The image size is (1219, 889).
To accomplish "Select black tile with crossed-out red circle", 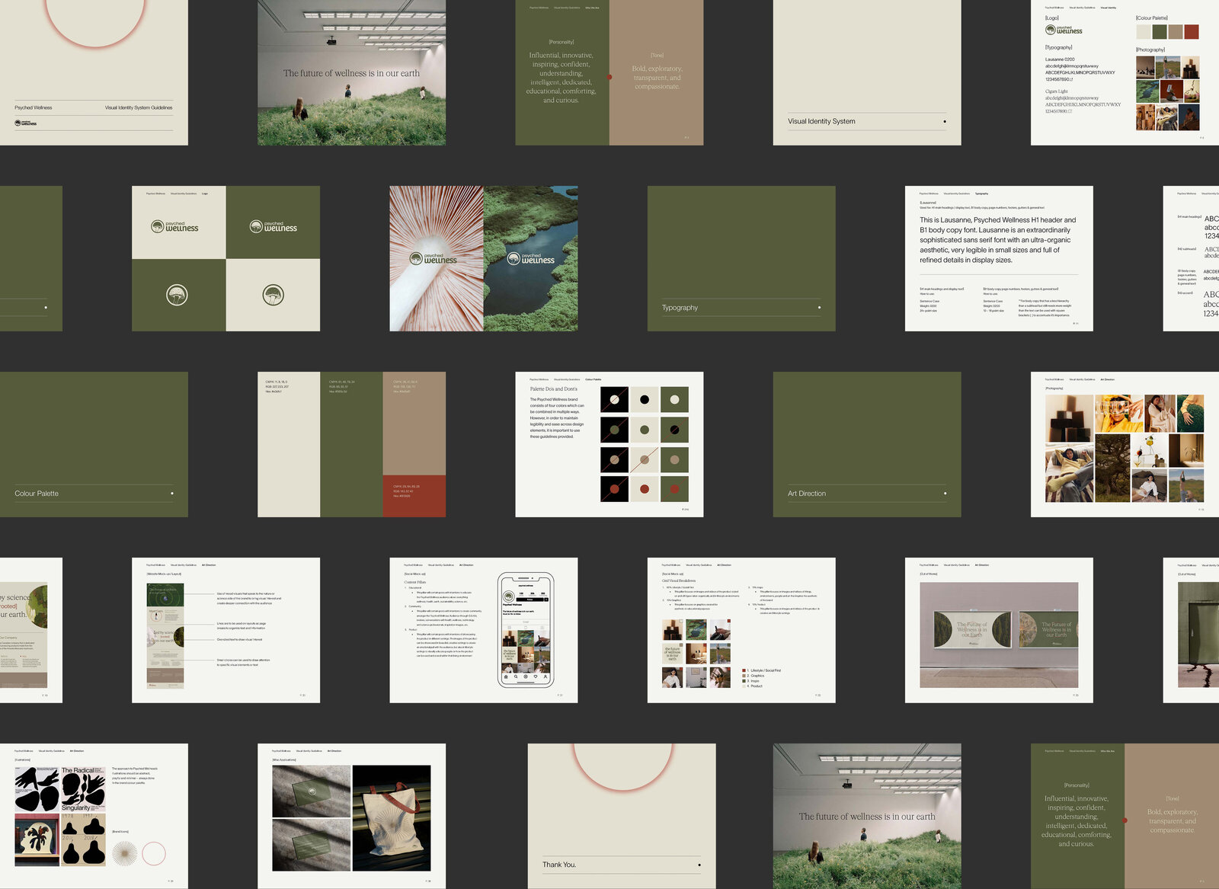I will point(614,489).
